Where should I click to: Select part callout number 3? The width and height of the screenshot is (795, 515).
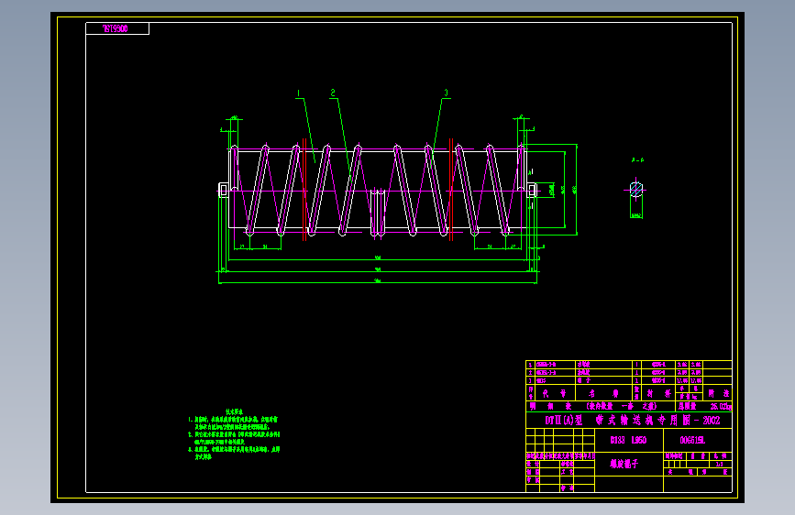(447, 93)
